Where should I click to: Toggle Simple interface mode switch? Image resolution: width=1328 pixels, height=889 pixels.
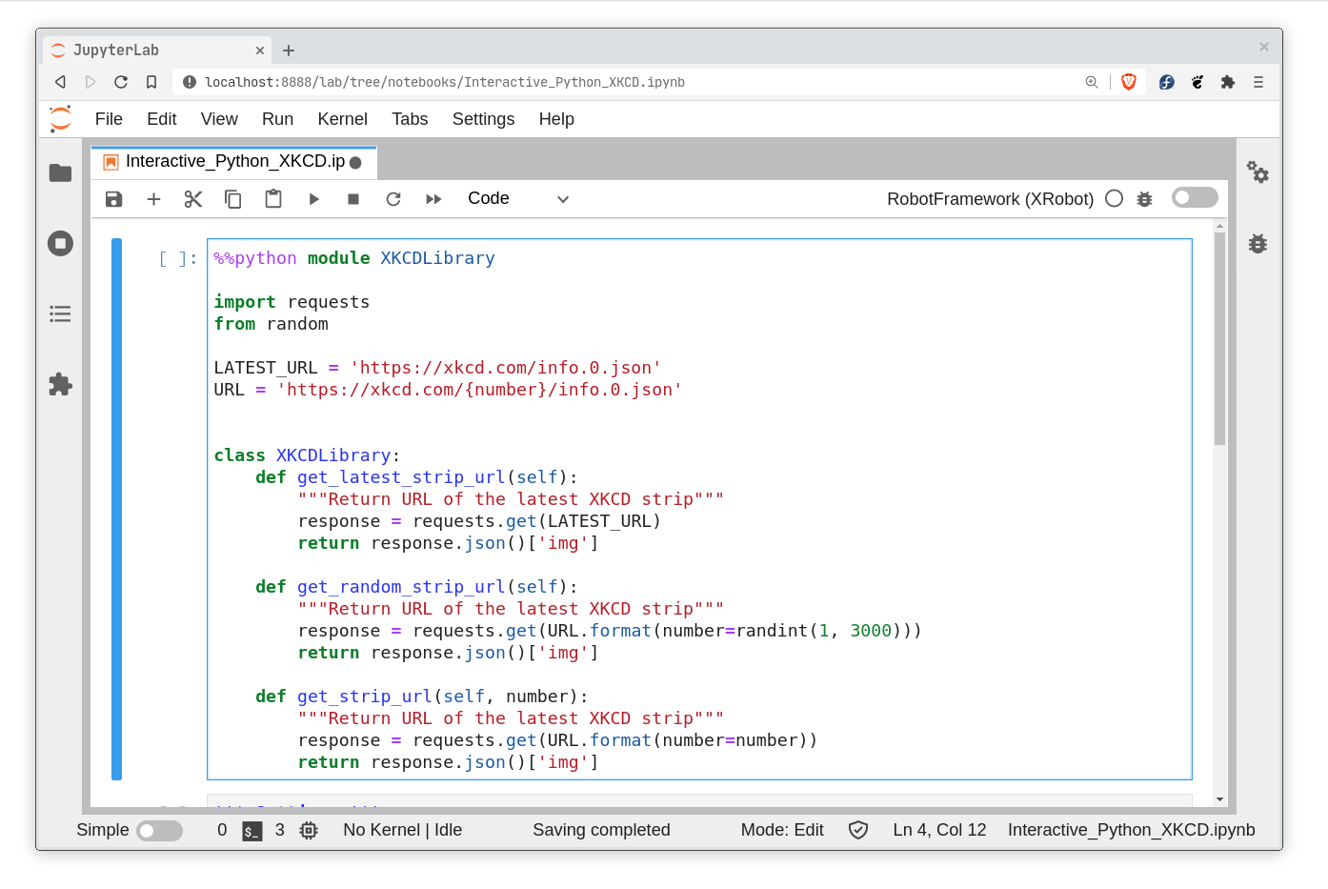159,831
